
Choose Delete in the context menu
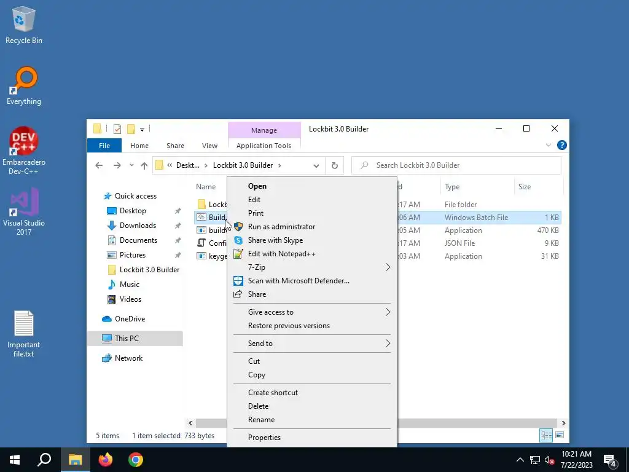click(x=312, y=406)
